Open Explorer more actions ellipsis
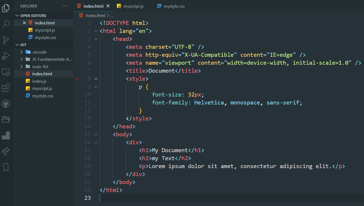The height and width of the screenshot is (206, 364). point(65,6)
